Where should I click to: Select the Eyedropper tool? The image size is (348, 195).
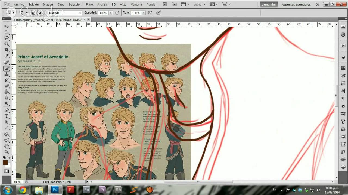tap(7, 56)
